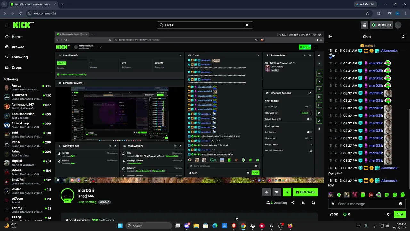Open the Chrome profile M avatar
Screen dimensions: 410x231
click(x=398, y=13)
